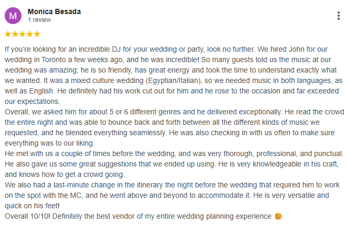
Task: Click the third star in the rating
Action: pos(22,34)
